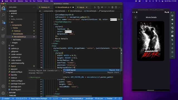Click emulator overview square button

172,52
